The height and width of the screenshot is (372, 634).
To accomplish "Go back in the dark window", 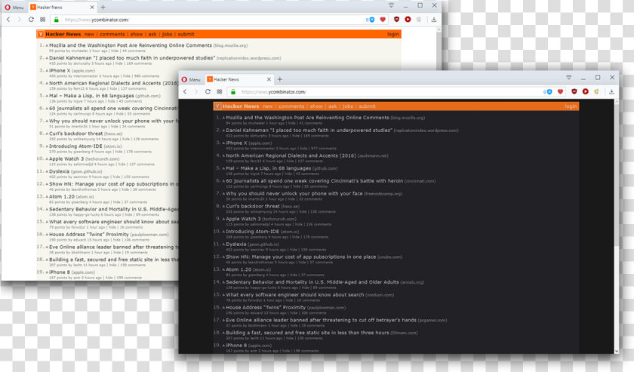I will point(185,92).
